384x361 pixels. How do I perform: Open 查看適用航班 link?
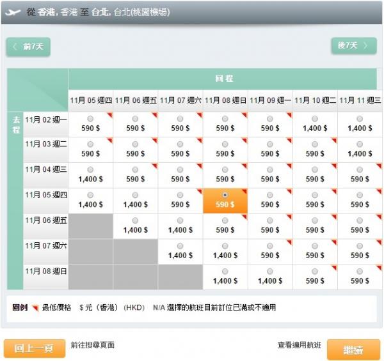point(299,345)
